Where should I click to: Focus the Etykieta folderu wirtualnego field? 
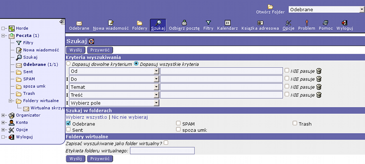[x=162, y=151]
